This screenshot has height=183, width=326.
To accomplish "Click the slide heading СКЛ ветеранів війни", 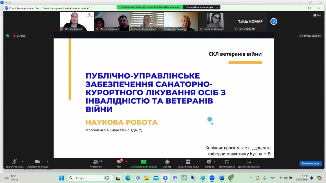I will pyautogui.click(x=235, y=54).
